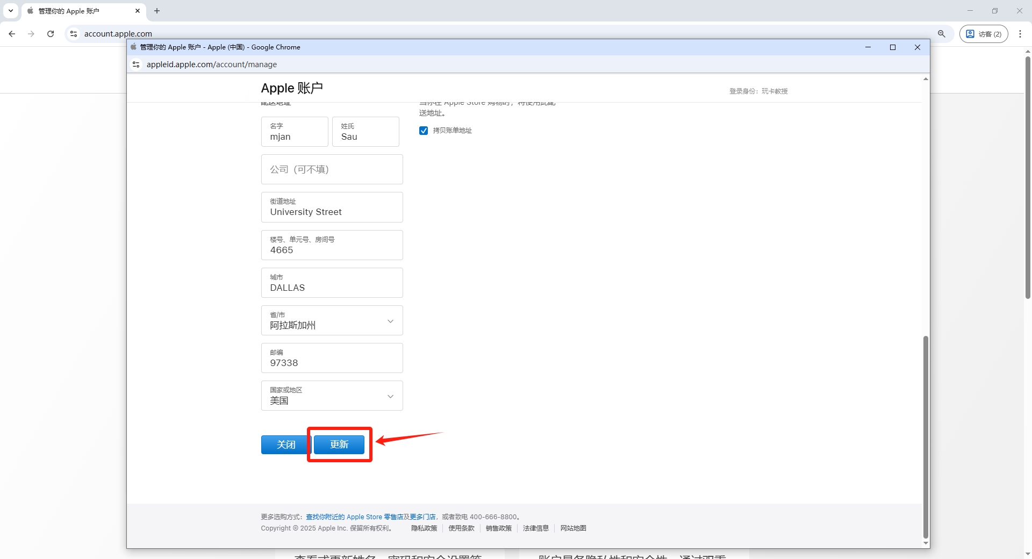Click the 街道地址 field with University Street

332,207
